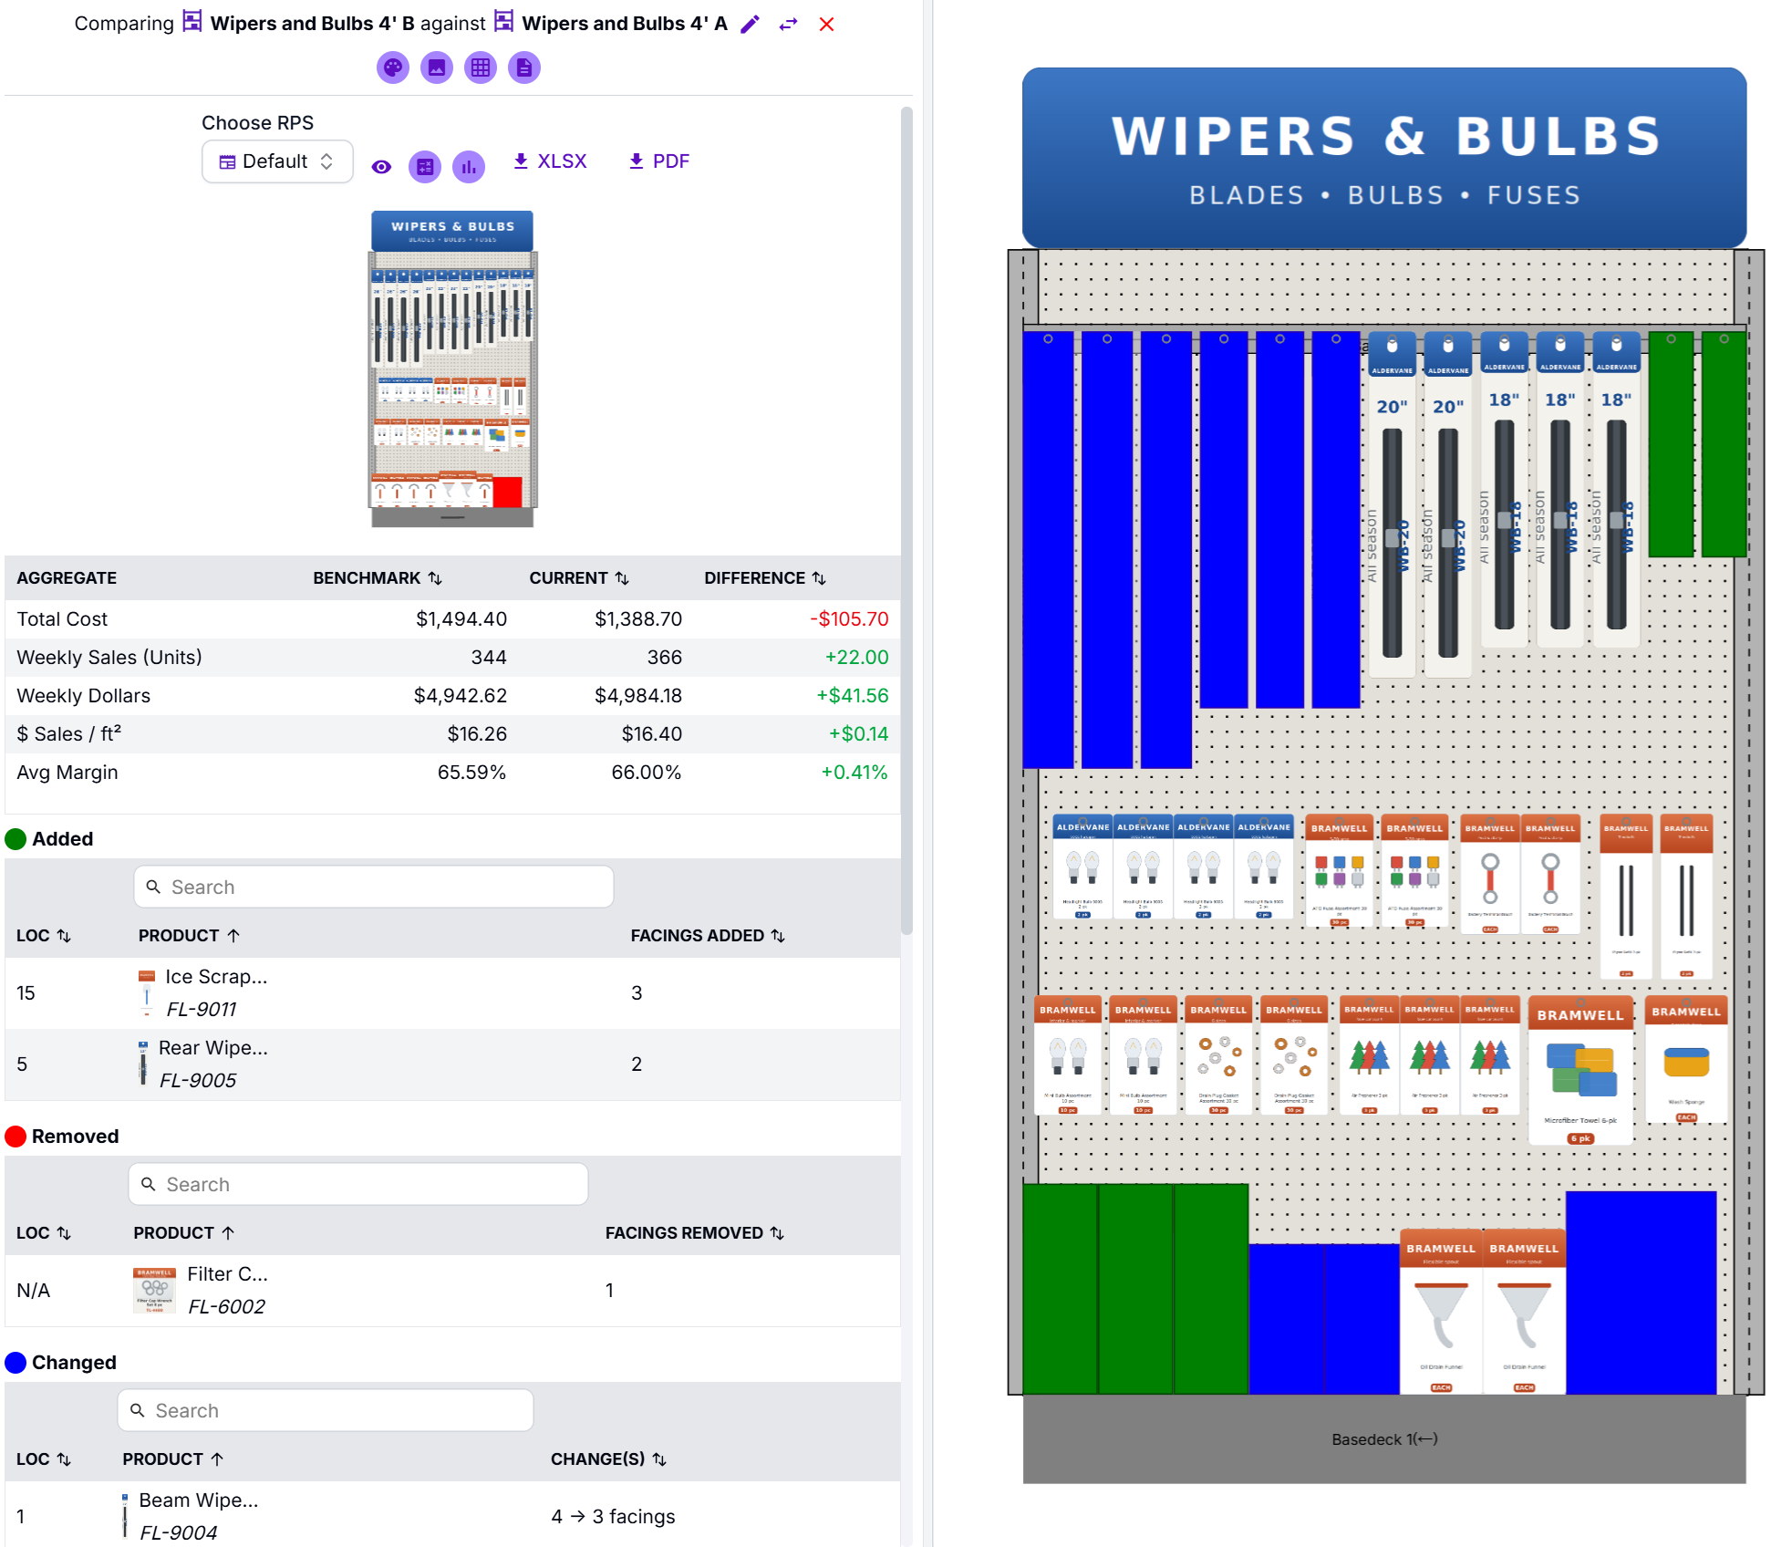Click the Basedeck 1 label
This screenshot has width=1771, height=1547.
[x=1384, y=1439]
